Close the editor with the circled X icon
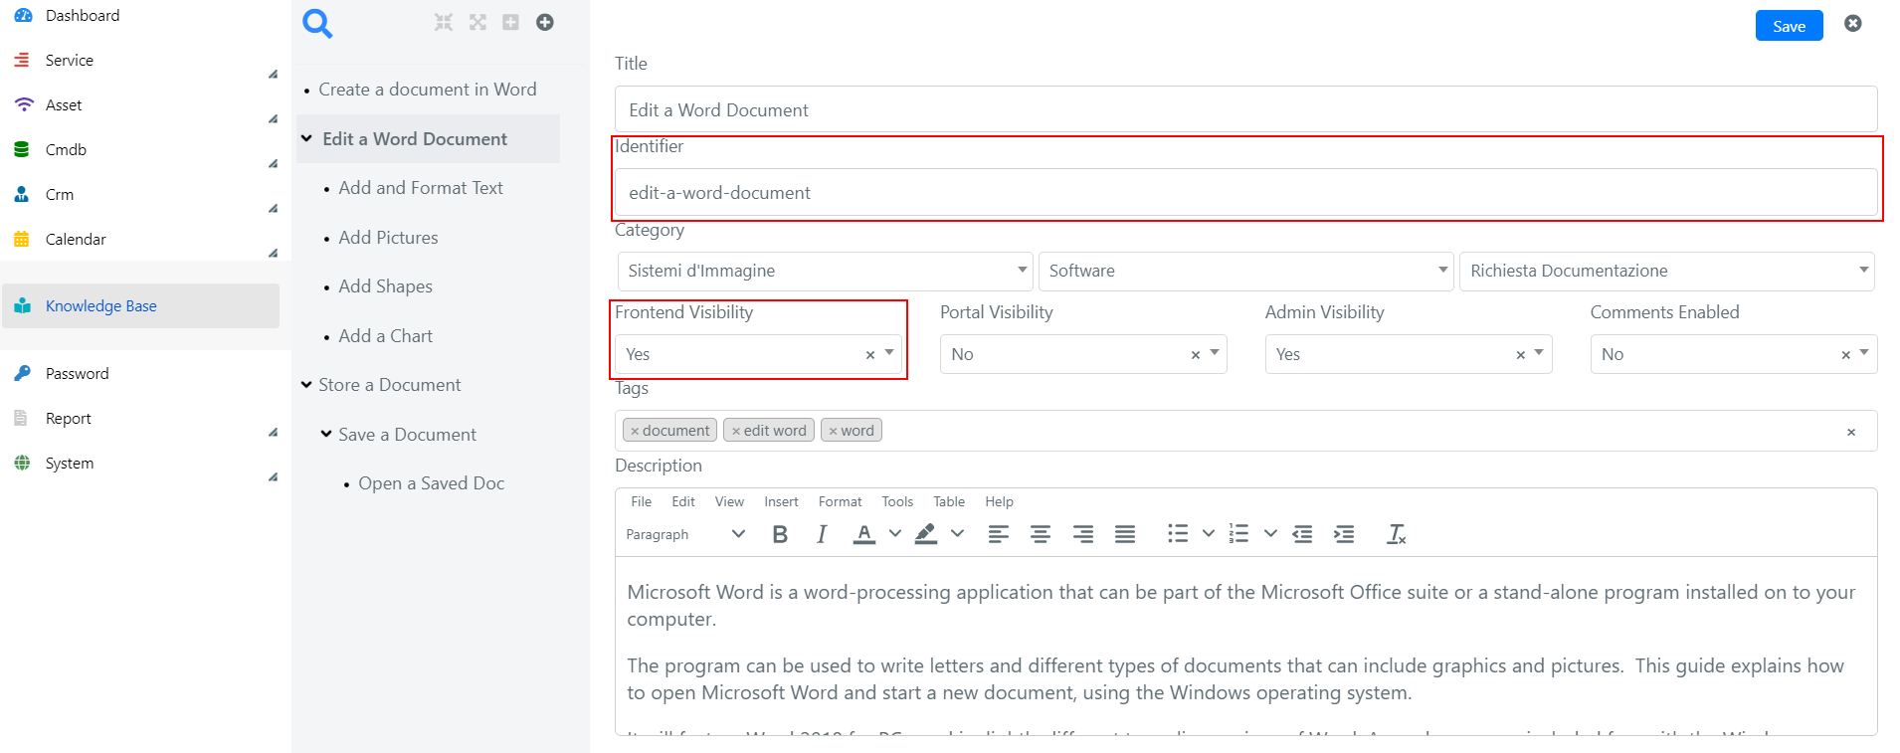The image size is (1900, 753). click(x=1852, y=23)
